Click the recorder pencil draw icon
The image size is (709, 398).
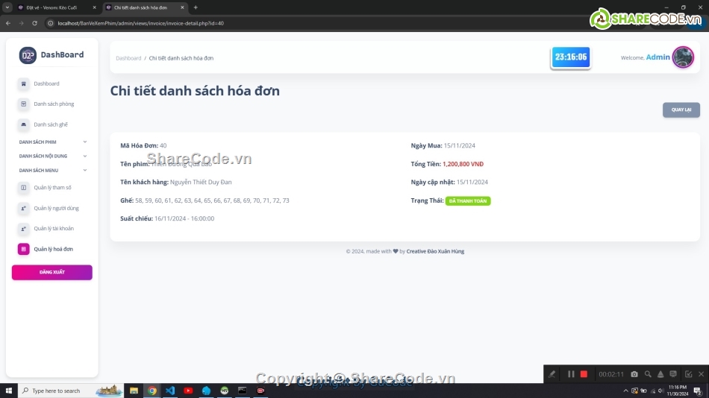pyautogui.click(x=552, y=374)
